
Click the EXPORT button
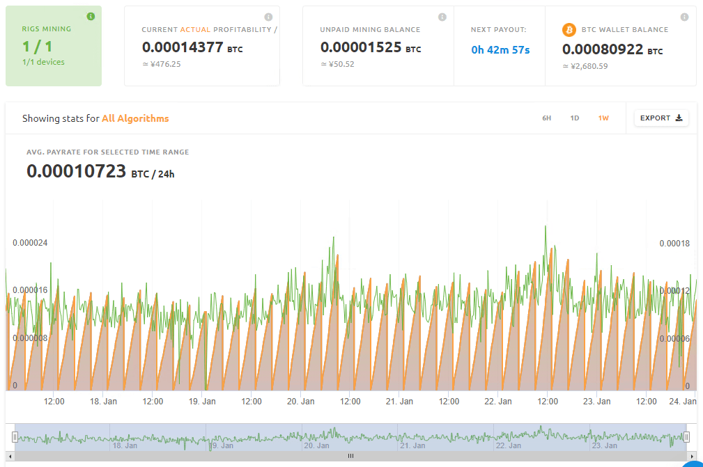tap(661, 118)
